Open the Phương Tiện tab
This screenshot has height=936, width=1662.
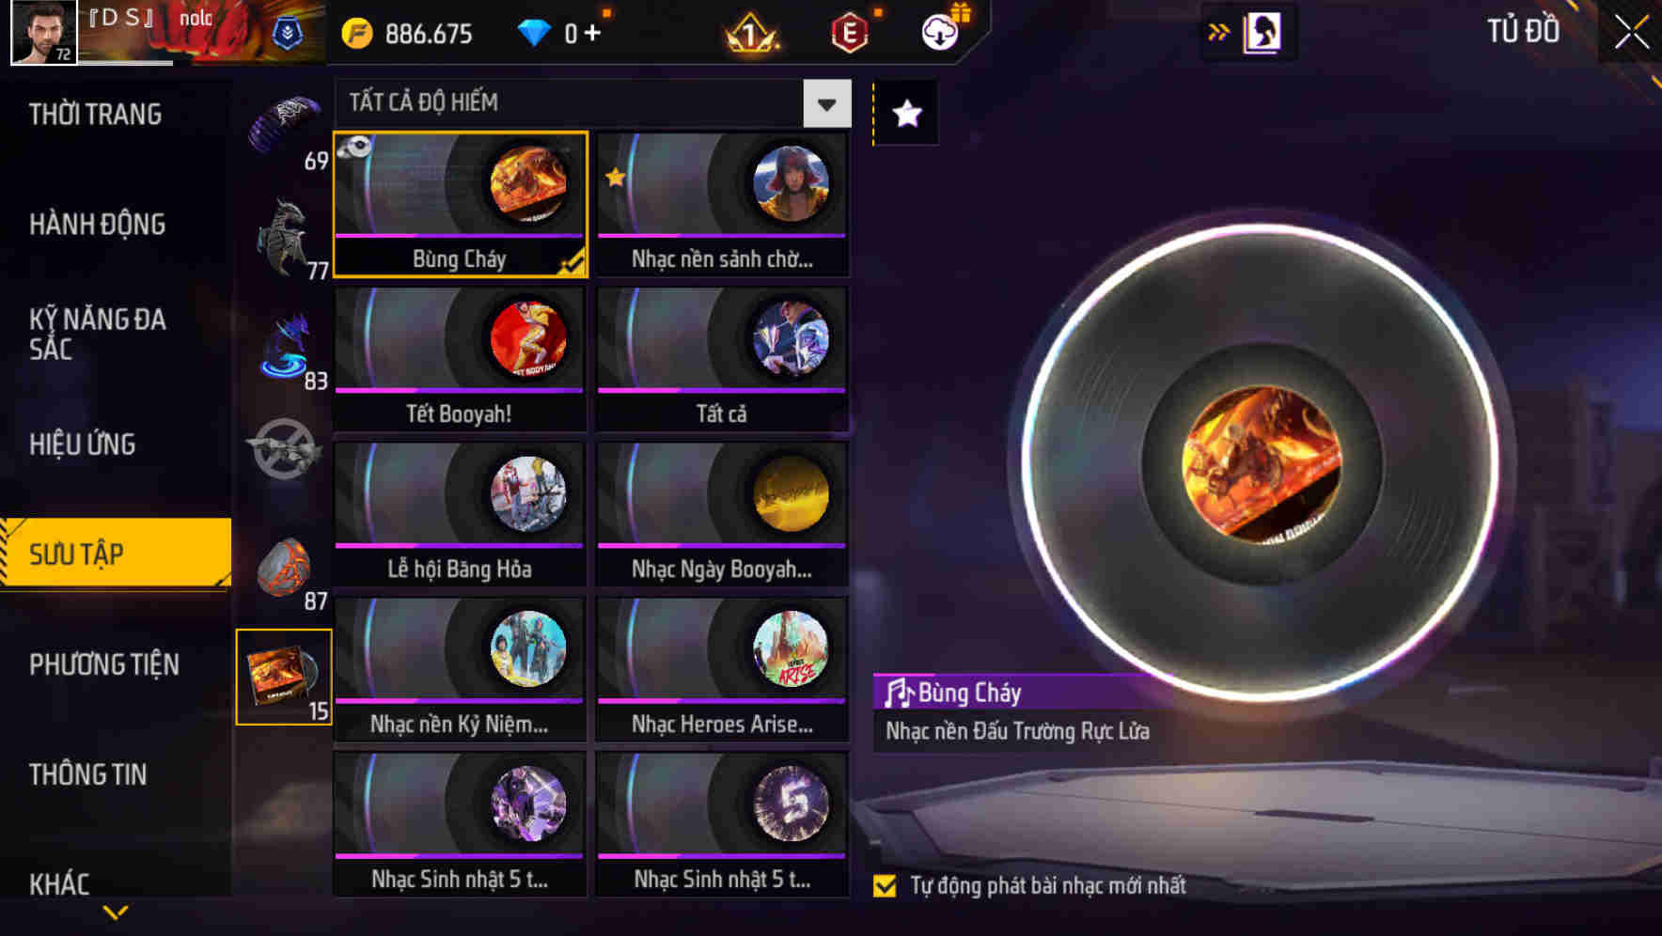coord(103,664)
